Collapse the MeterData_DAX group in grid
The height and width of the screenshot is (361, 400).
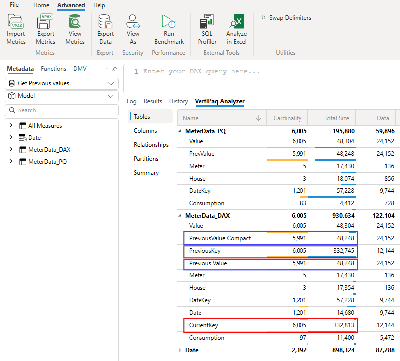(x=180, y=216)
